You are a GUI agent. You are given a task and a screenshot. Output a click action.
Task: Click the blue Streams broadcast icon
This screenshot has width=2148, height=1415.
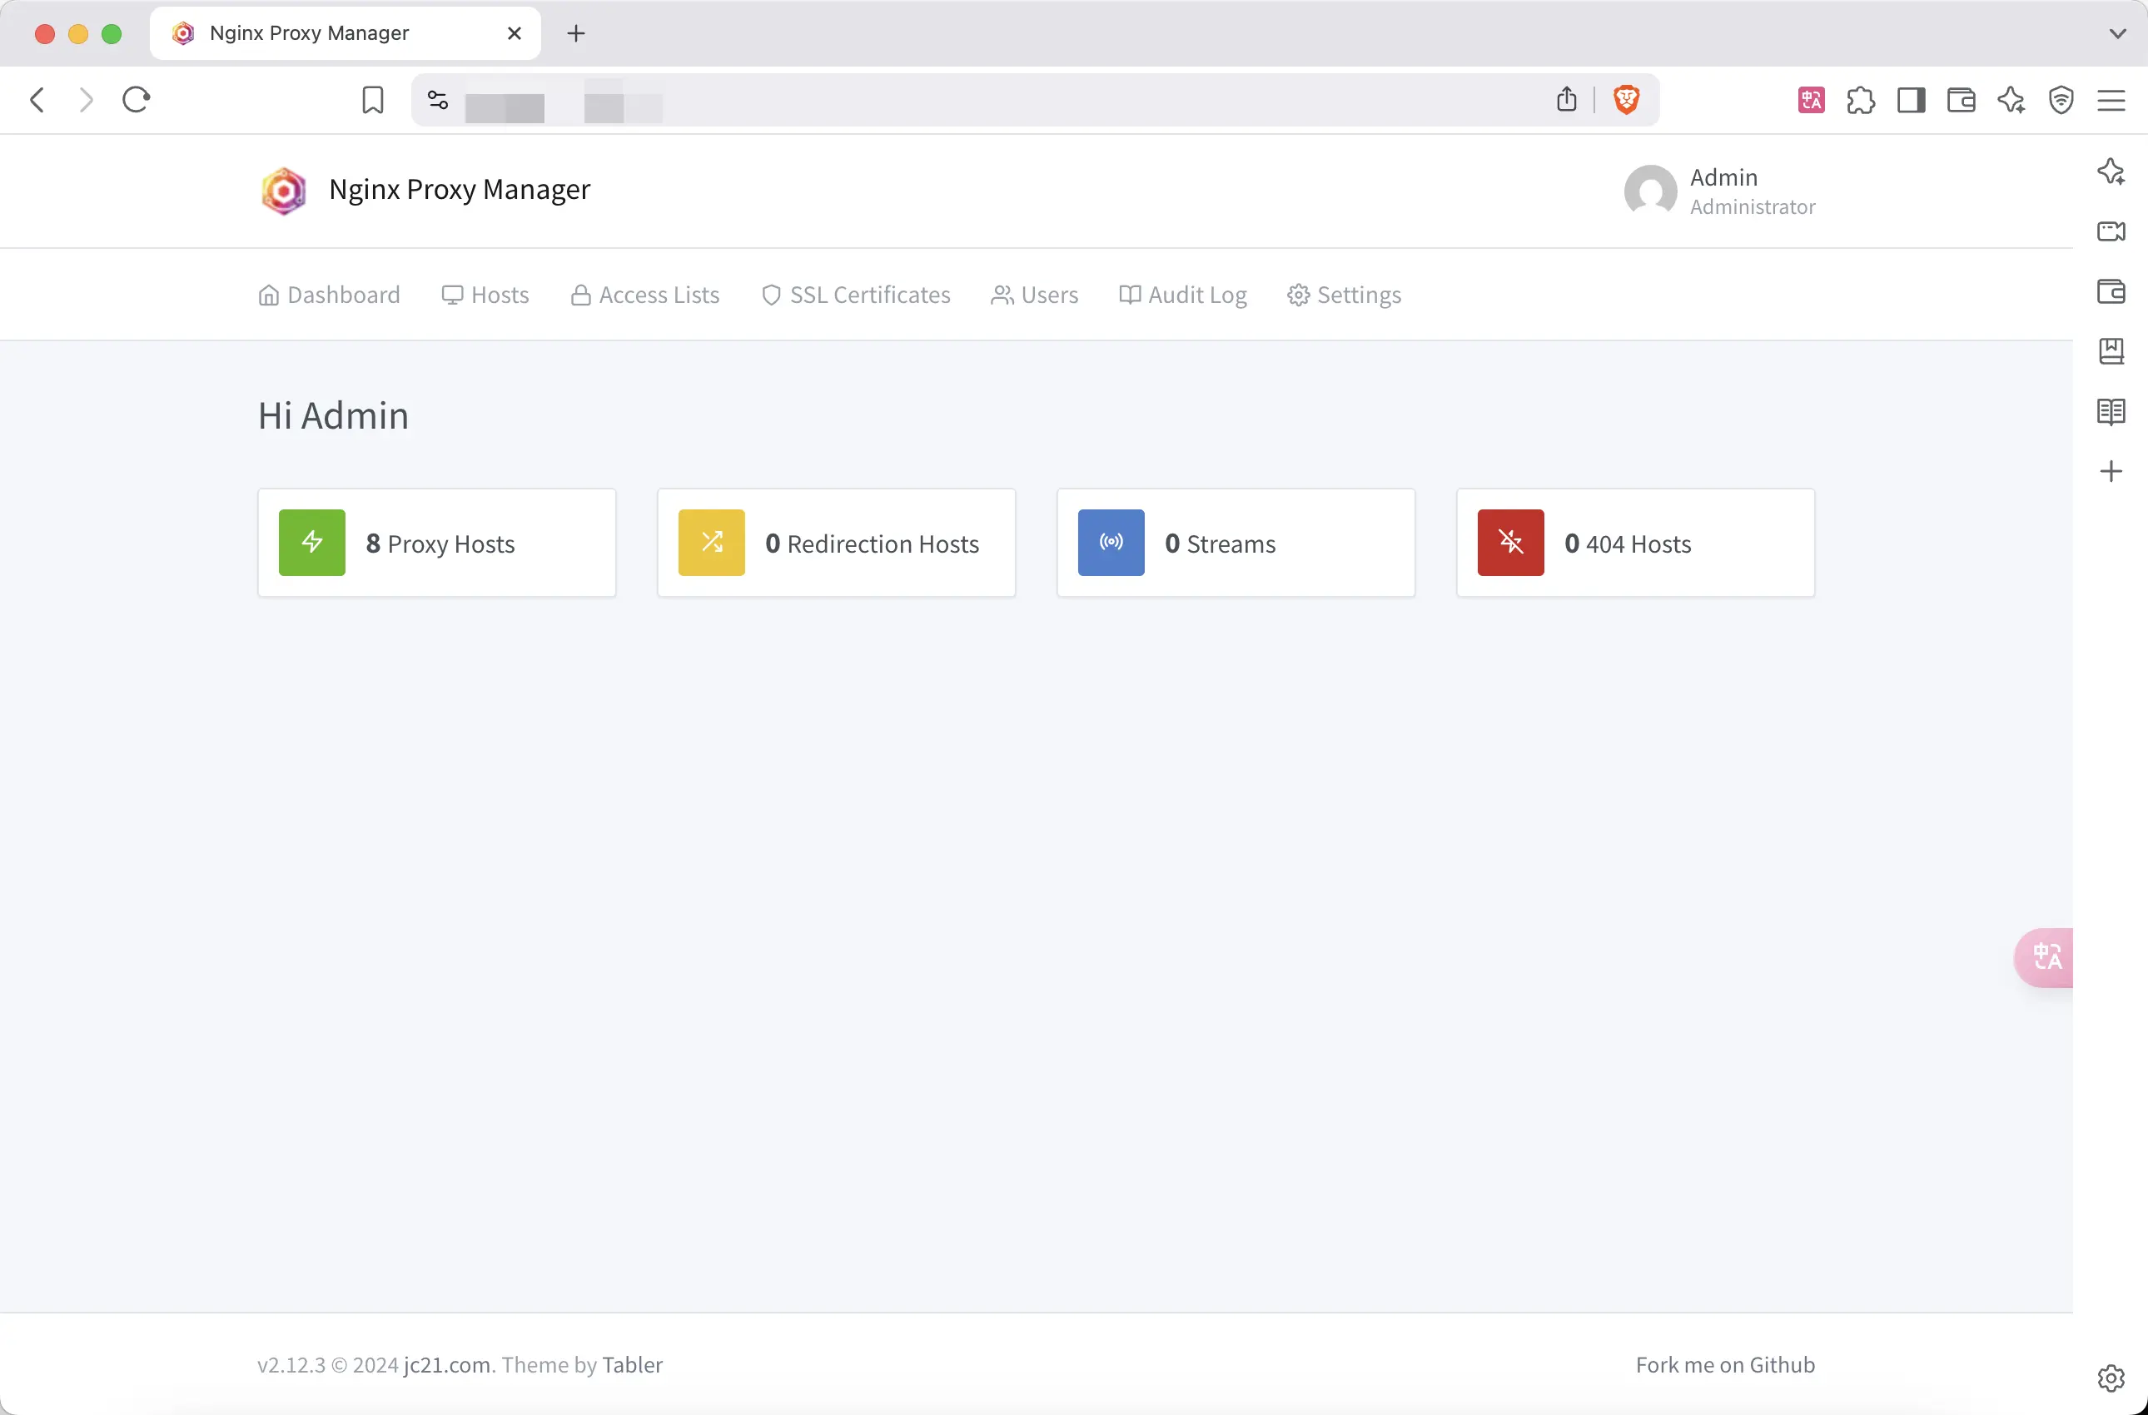coord(1111,543)
